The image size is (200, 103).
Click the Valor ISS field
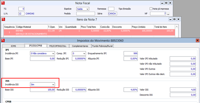[x=183, y=90]
